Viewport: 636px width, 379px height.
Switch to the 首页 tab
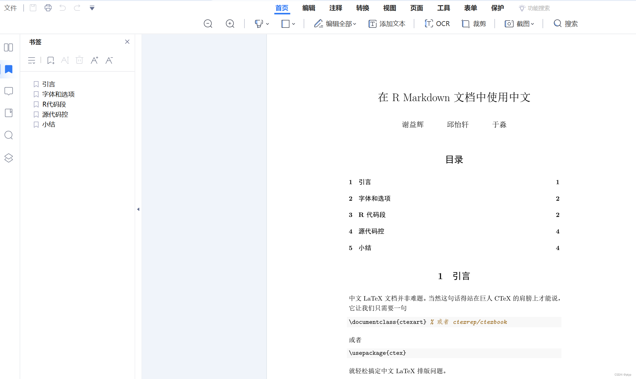pyautogui.click(x=282, y=8)
